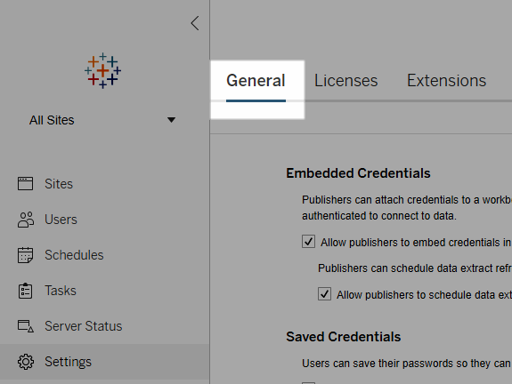Screen dimensions: 512x384
Task: Open the Sites window icon
Action: (25, 183)
